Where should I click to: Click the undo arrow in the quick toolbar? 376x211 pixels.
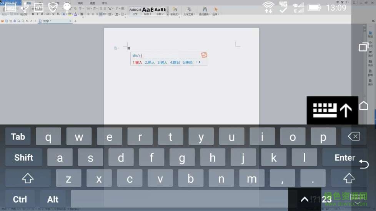pyautogui.click(x=27, y=21)
